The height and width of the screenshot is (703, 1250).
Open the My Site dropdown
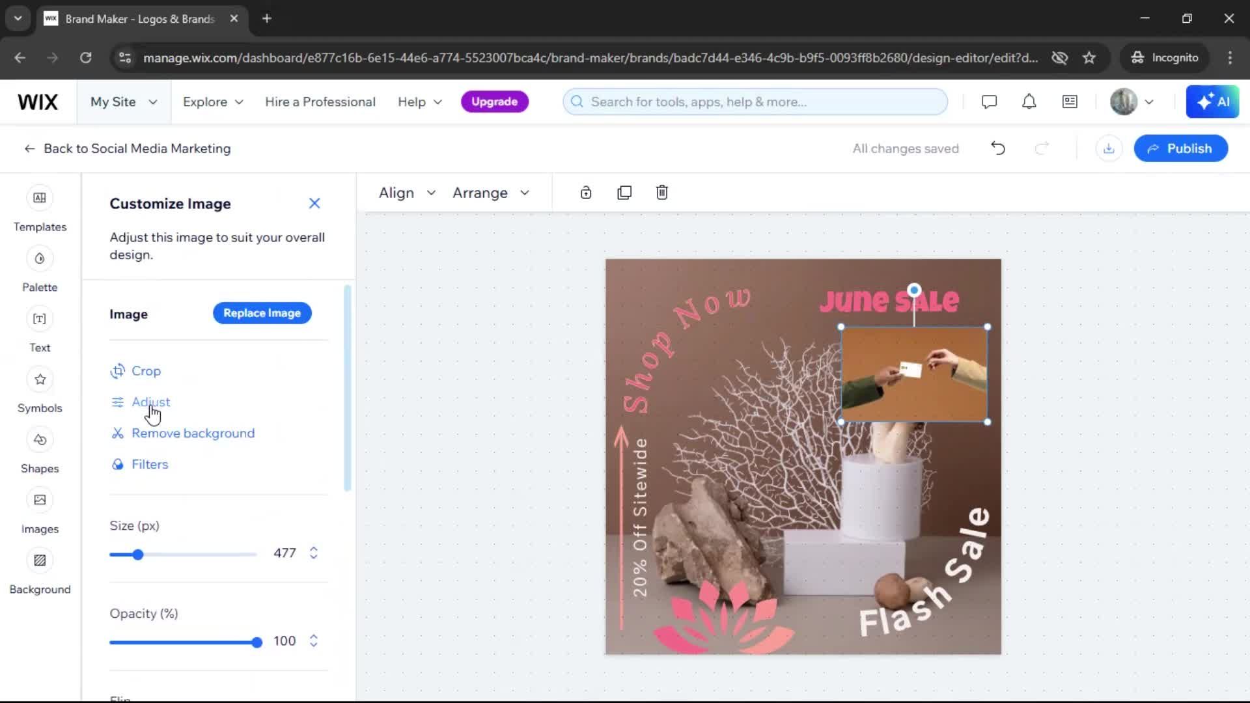point(124,102)
